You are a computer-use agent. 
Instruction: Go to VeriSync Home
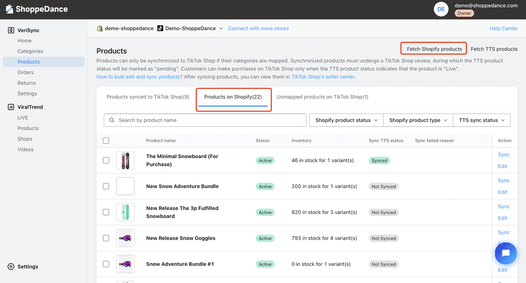pos(25,41)
